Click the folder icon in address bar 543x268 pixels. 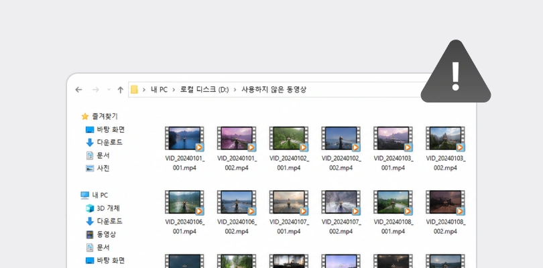coord(134,90)
